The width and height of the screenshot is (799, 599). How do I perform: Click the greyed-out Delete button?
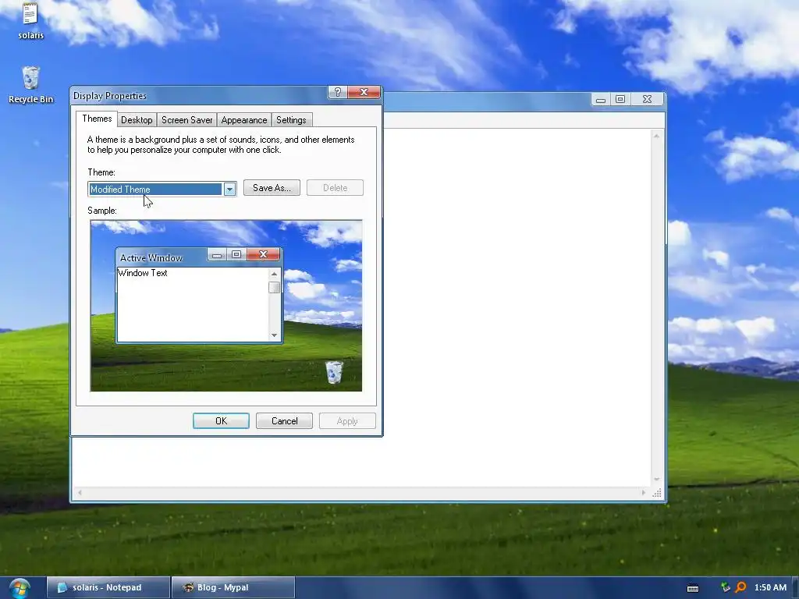[x=335, y=188]
